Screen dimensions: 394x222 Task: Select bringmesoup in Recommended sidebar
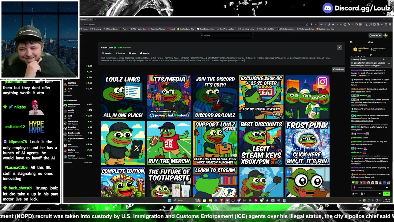tap(78, 105)
